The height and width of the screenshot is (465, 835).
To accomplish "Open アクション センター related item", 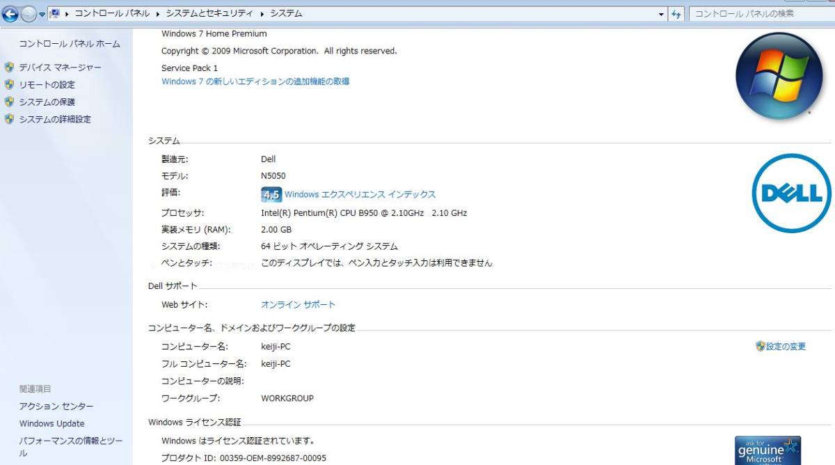I will click(56, 407).
